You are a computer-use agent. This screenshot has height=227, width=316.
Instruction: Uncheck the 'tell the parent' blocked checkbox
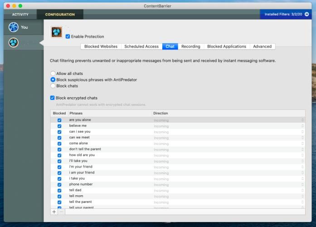pyautogui.click(x=59, y=202)
